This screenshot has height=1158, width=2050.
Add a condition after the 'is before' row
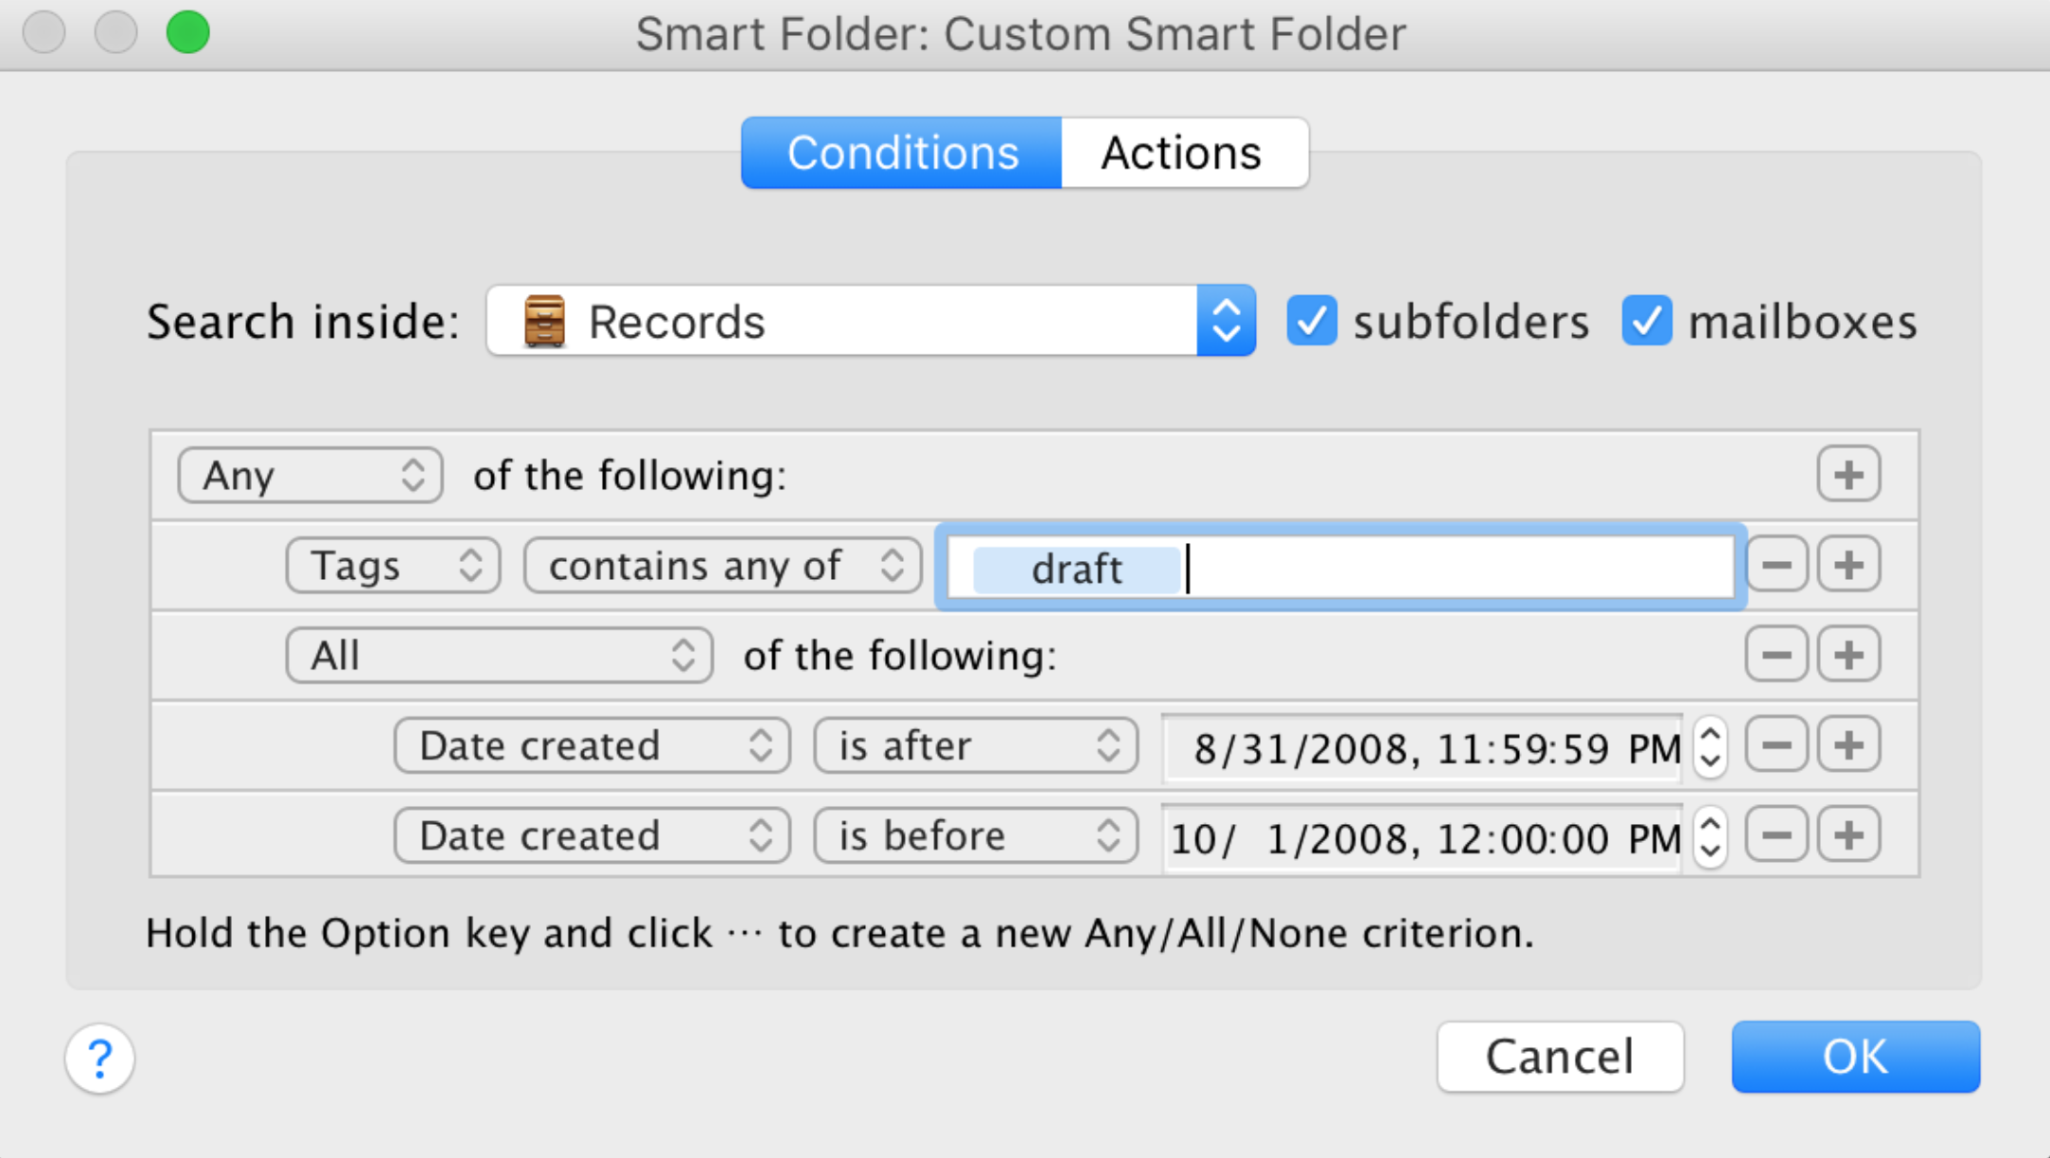(x=1848, y=834)
